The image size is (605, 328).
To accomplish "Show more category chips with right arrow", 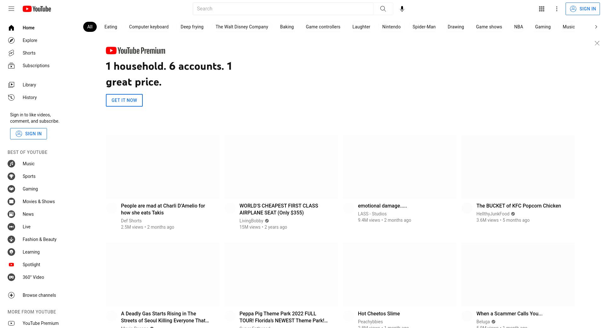I will click(596, 27).
